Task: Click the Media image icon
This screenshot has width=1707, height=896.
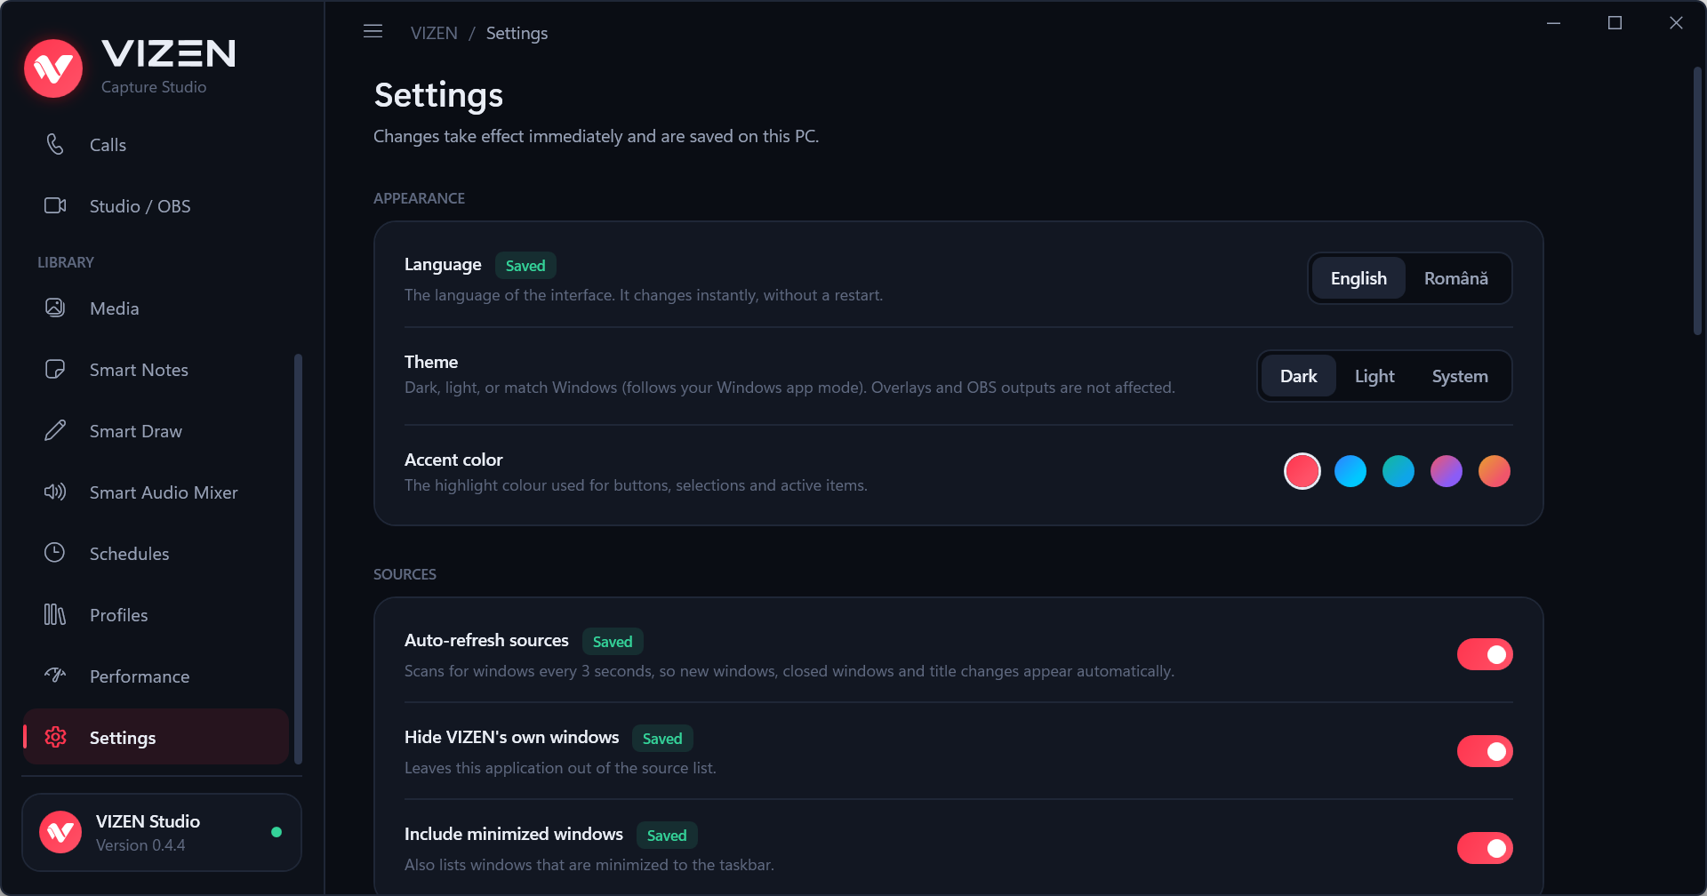Action: point(55,308)
